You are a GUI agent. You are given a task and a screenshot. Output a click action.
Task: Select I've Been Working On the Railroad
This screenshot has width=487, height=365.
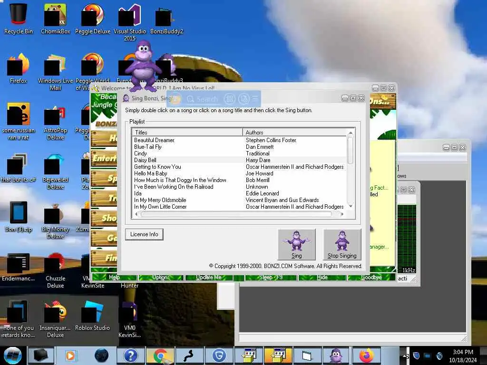174,187
